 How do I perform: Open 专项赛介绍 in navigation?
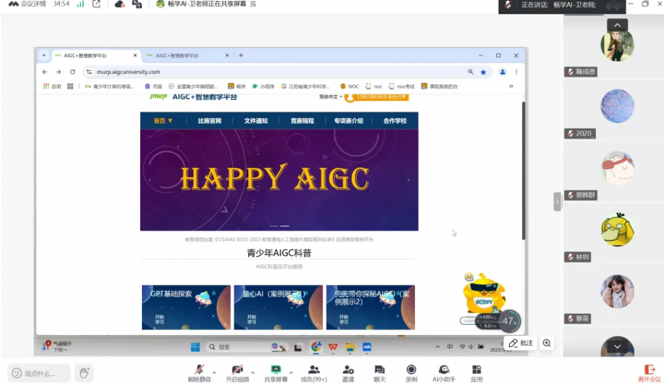pyautogui.click(x=348, y=121)
